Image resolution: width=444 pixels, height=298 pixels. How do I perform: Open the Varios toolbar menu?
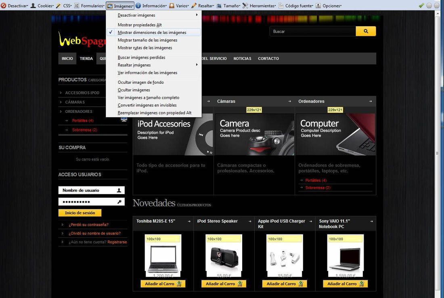(x=179, y=6)
